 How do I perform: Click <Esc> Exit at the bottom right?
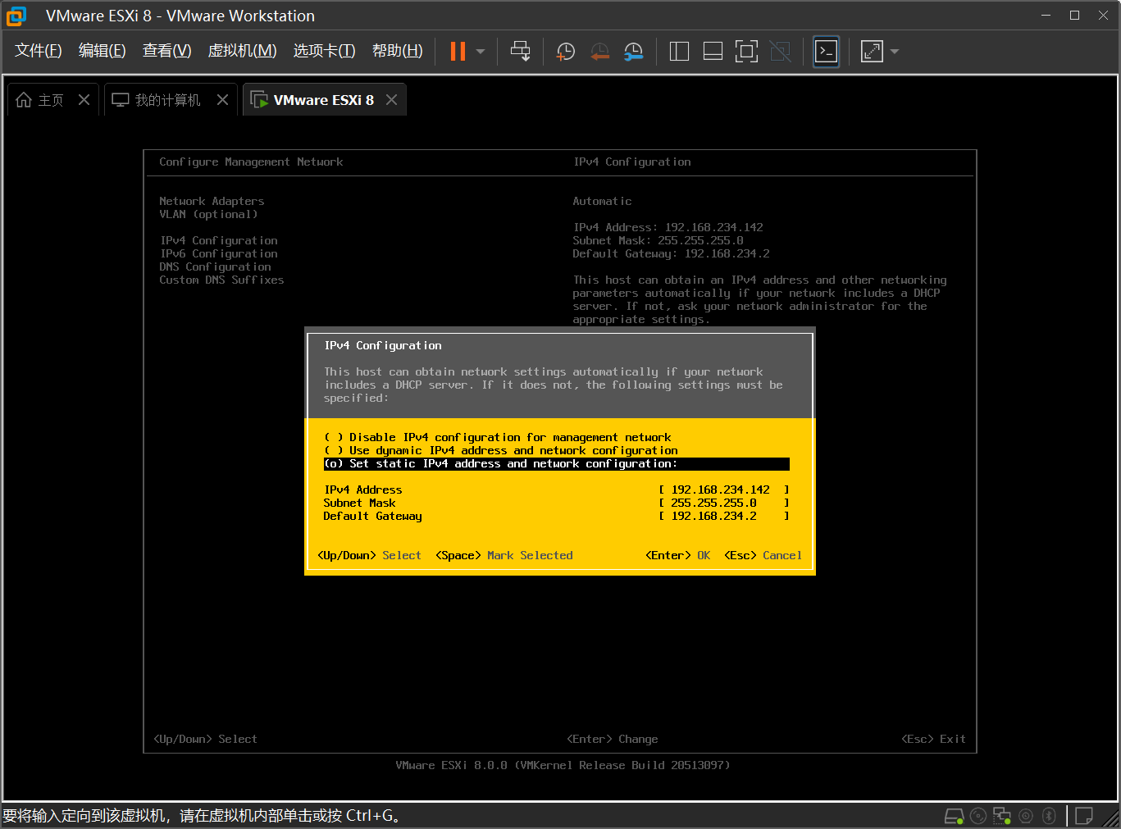pos(934,739)
